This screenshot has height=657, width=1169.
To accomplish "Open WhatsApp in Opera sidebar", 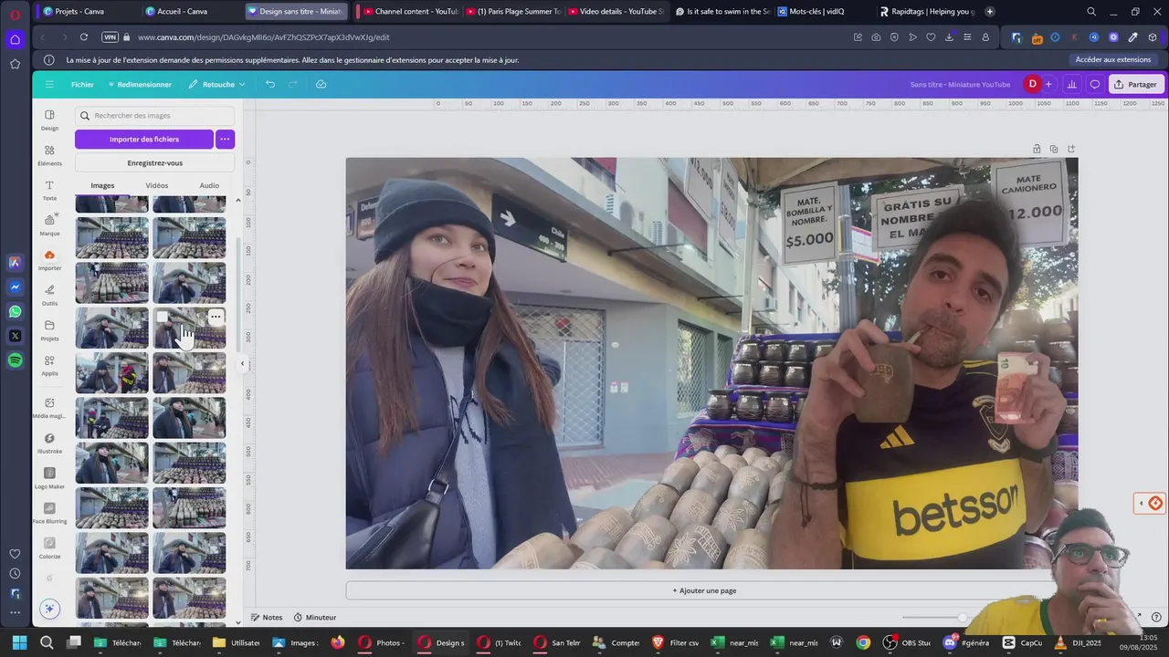I will [15, 312].
